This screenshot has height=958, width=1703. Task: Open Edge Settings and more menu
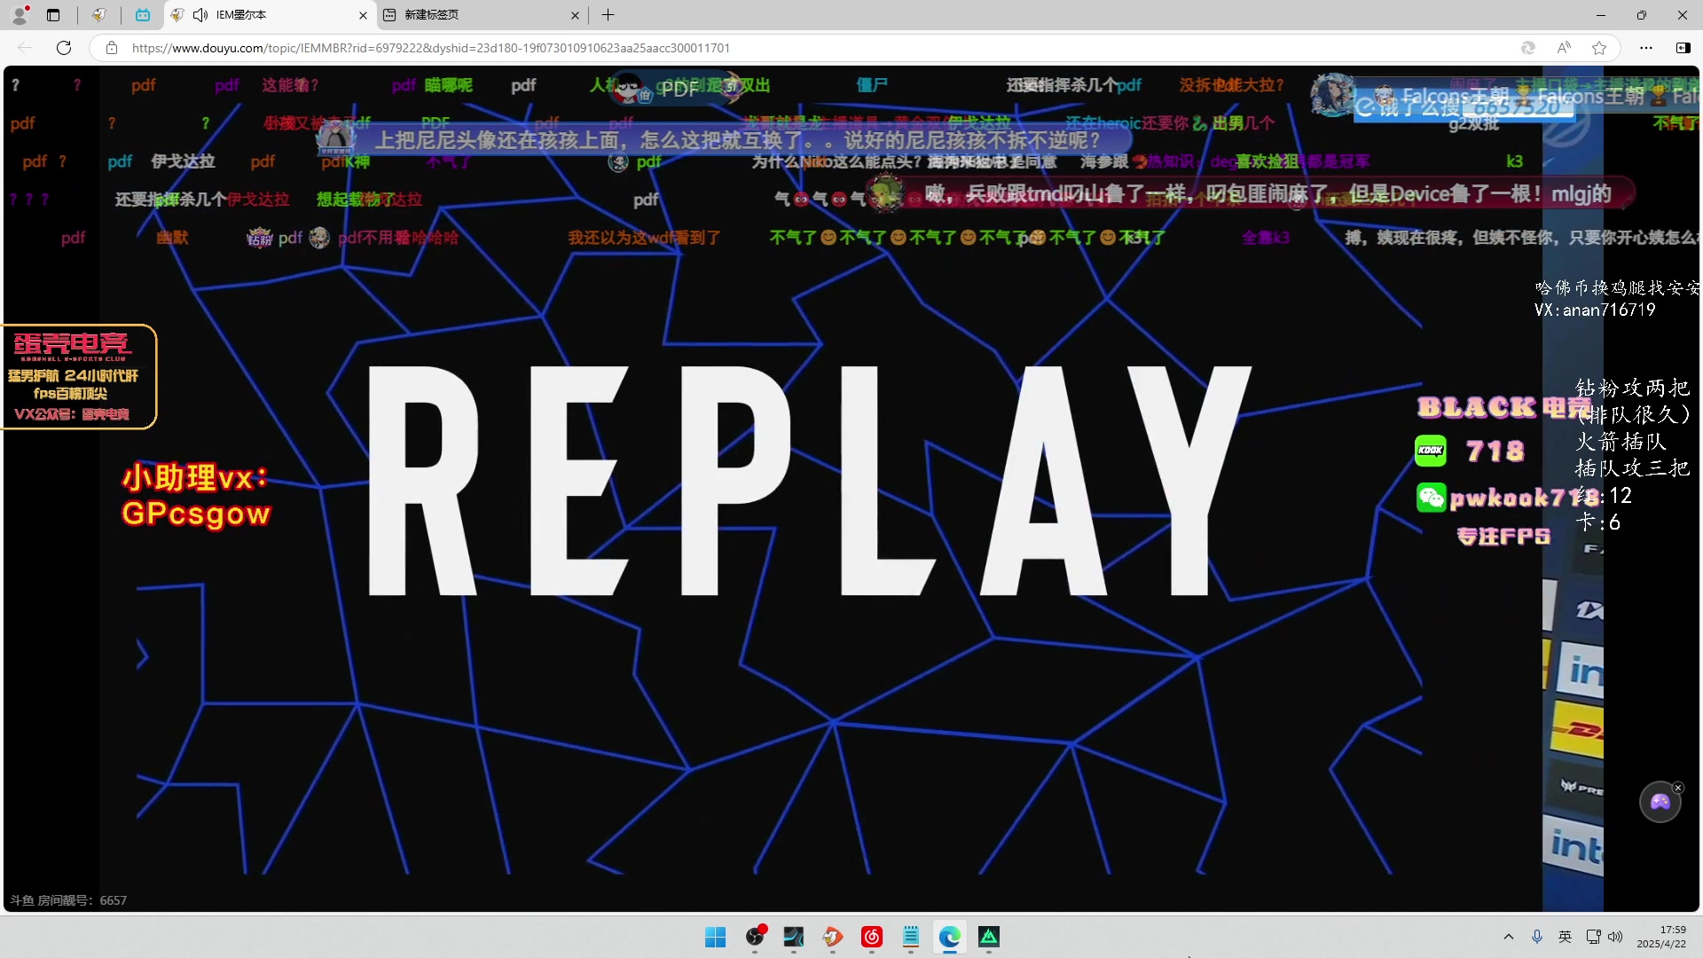click(1646, 48)
